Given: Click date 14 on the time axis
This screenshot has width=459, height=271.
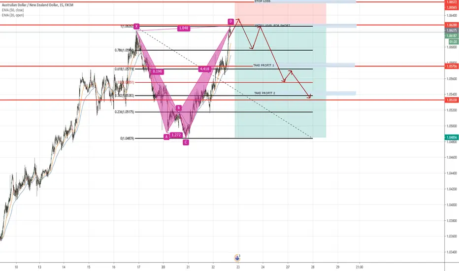Looking at the screenshot, I should 64,267.
